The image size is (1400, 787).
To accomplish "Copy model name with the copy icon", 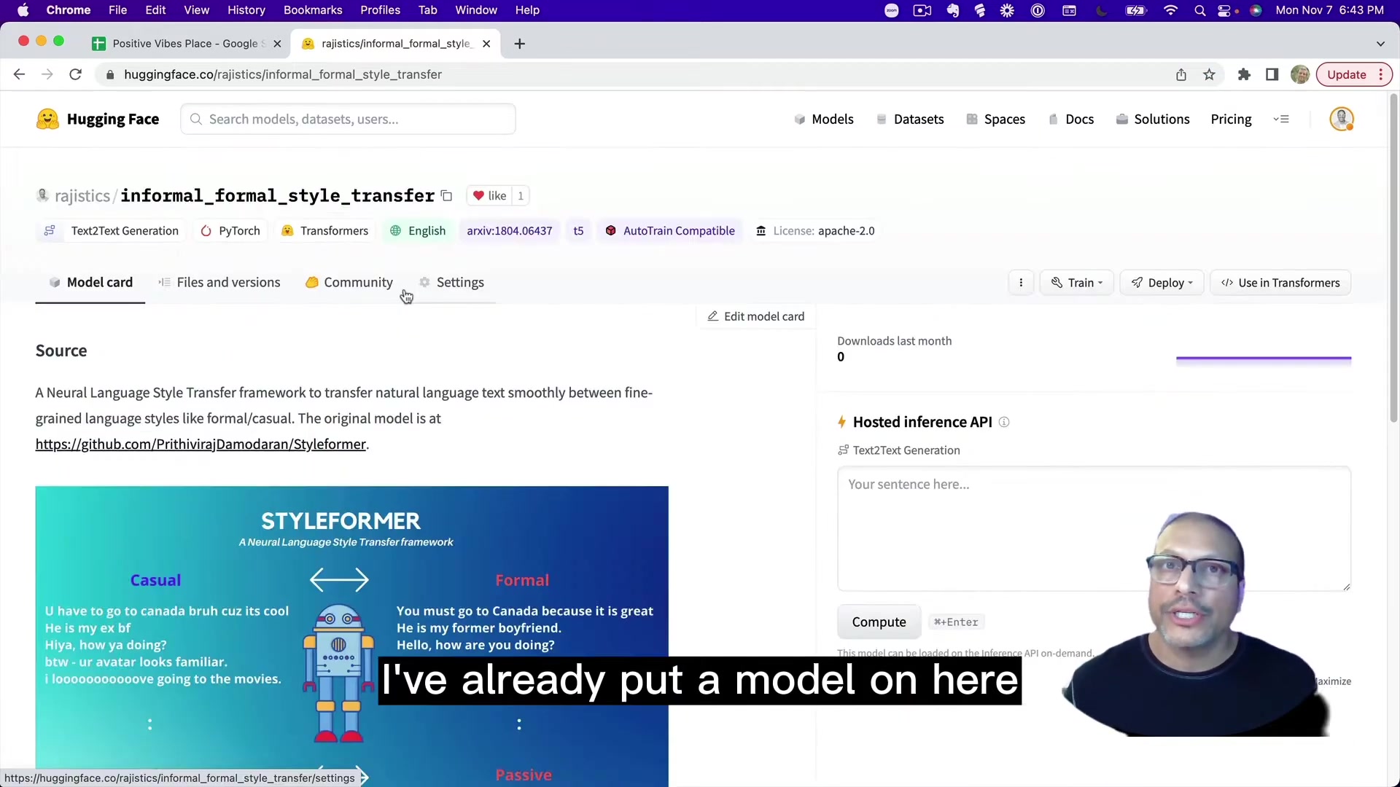I will 447,196.
